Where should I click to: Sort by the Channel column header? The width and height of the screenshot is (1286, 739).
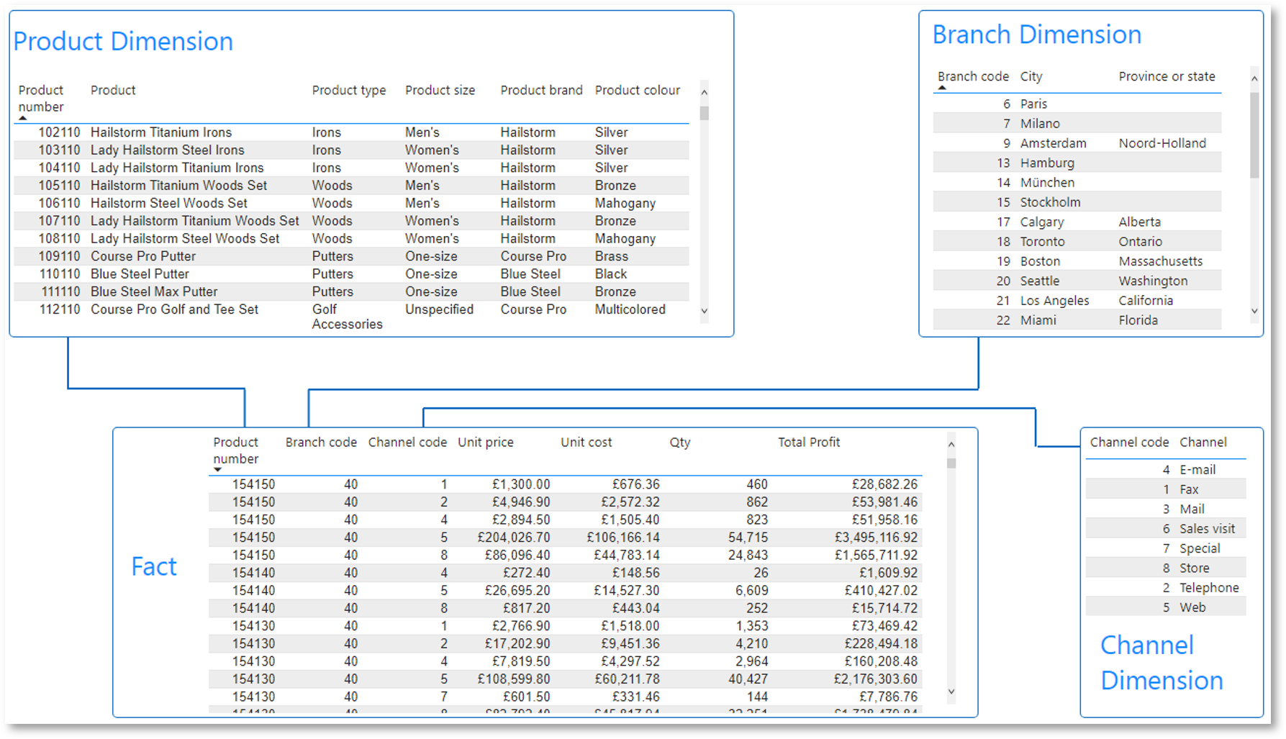pos(1203,442)
